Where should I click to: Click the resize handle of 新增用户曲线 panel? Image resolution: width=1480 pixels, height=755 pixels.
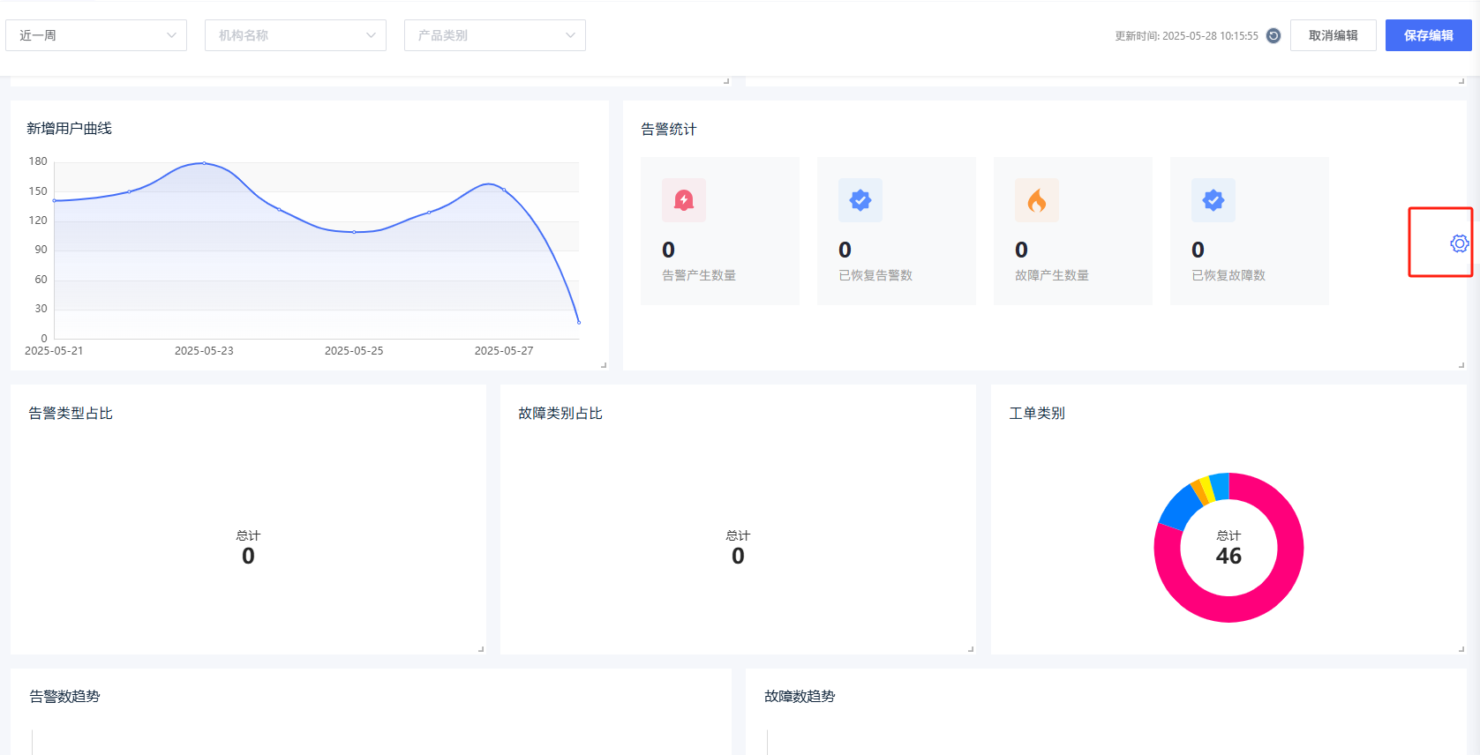tap(604, 364)
